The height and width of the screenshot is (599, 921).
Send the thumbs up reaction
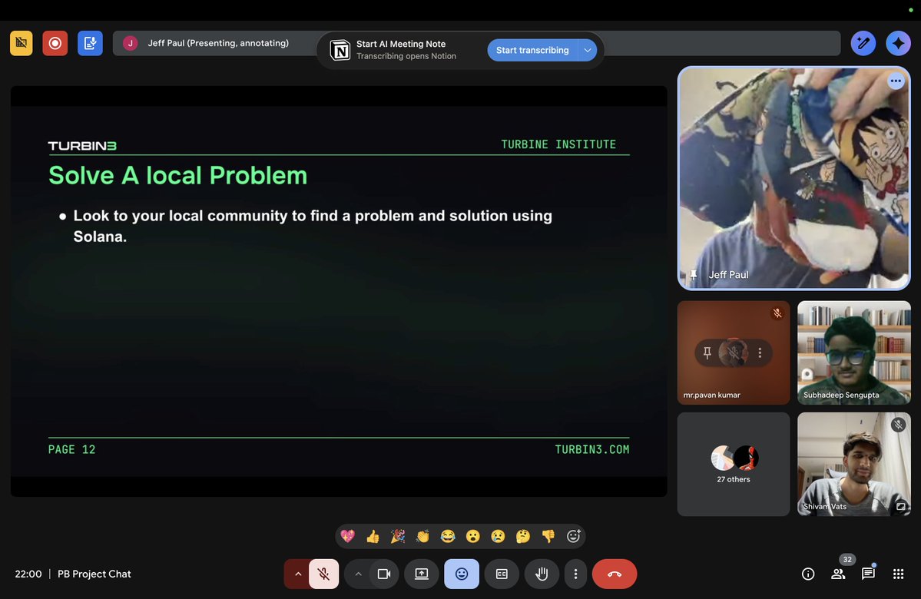pyautogui.click(x=373, y=536)
